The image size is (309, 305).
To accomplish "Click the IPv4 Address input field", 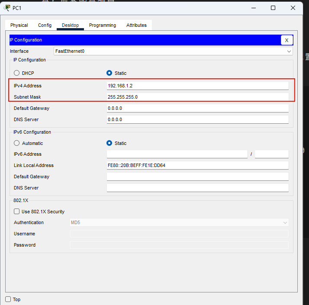I will pyautogui.click(x=197, y=86).
